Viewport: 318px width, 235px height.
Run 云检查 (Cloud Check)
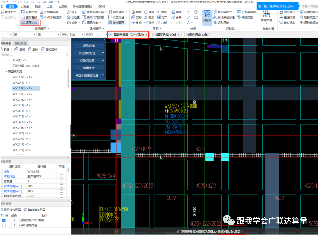point(73,17)
